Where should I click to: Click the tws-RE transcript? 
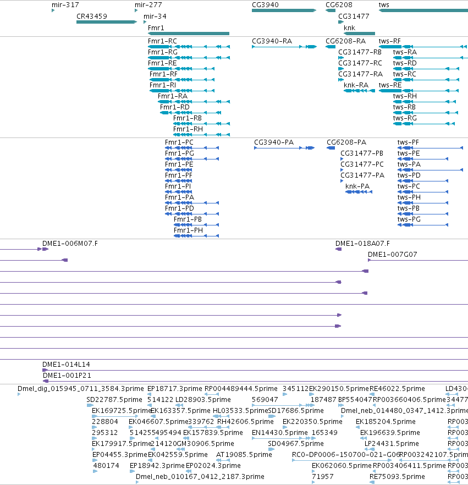419,91
